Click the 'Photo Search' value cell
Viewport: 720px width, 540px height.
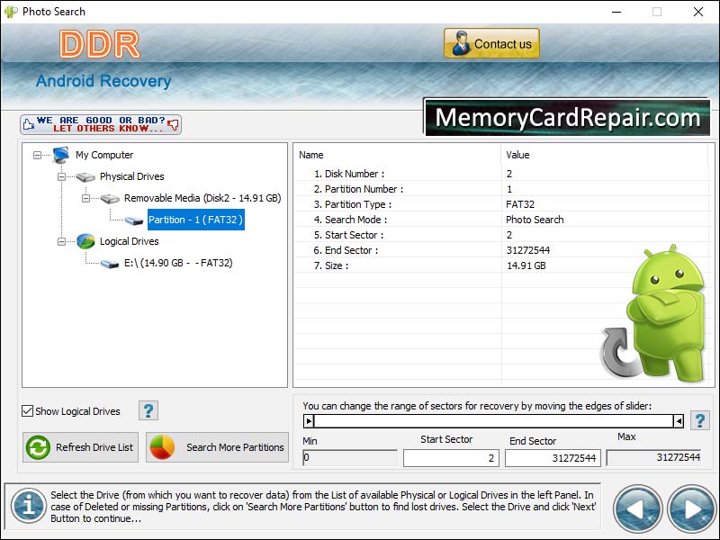pyautogui.click(x=535, y=220)
